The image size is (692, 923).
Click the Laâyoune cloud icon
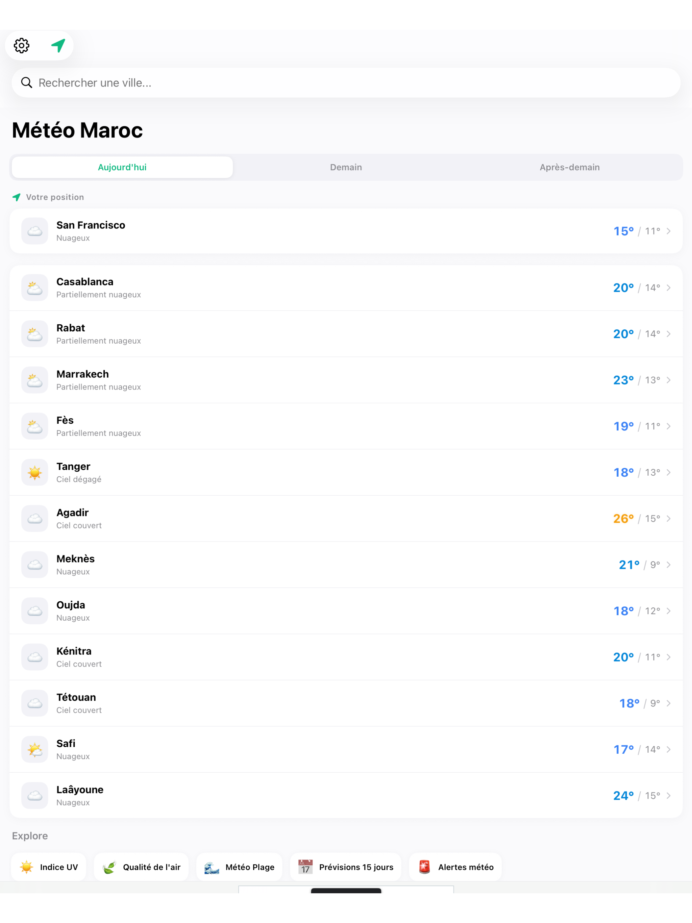35,795
